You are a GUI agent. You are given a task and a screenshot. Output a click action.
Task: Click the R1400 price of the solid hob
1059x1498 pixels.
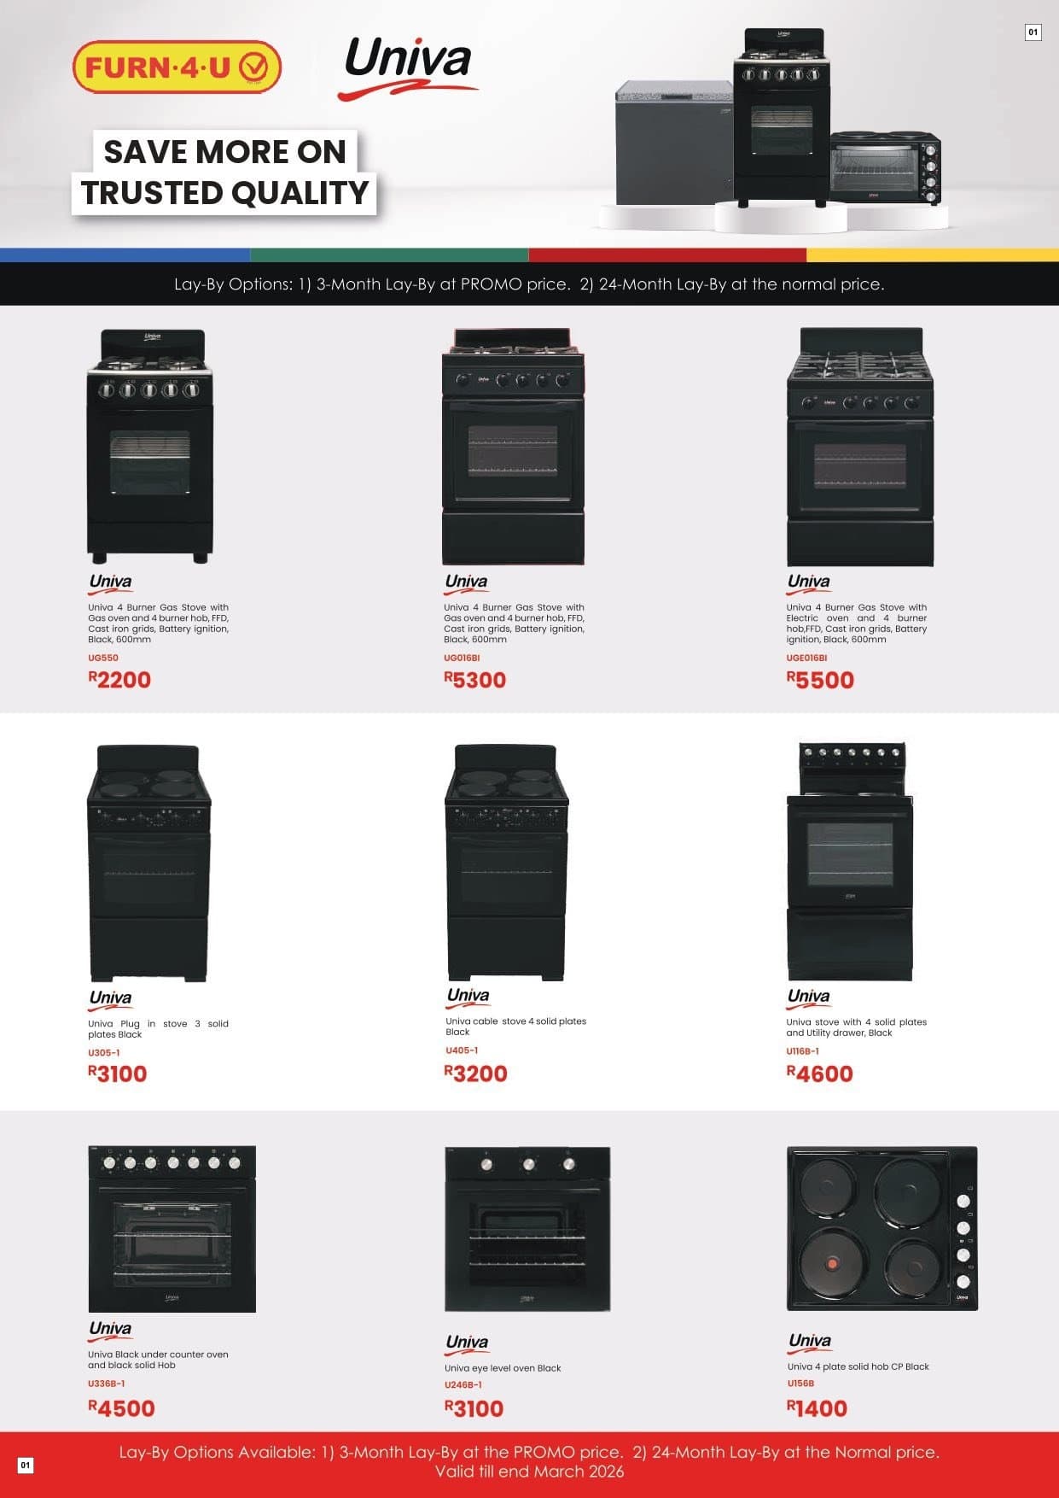click(817, 1408)
